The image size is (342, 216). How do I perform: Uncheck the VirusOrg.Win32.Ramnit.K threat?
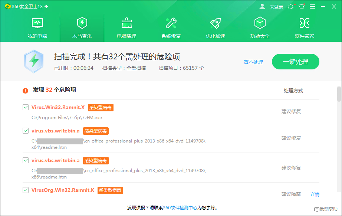[26, 190]
